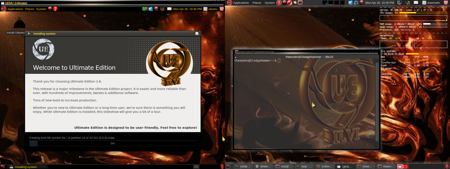
Task: Click the blue cursor icon on host panel
Action: pos(351,3)
